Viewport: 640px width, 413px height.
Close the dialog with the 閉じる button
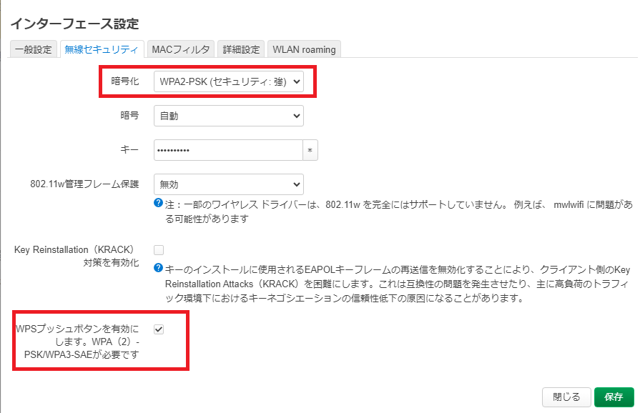click(567, 397)
